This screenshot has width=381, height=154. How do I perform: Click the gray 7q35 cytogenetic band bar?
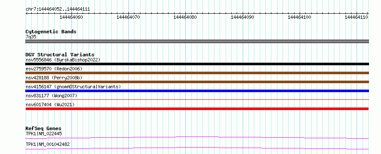click(x=197, y=41)
